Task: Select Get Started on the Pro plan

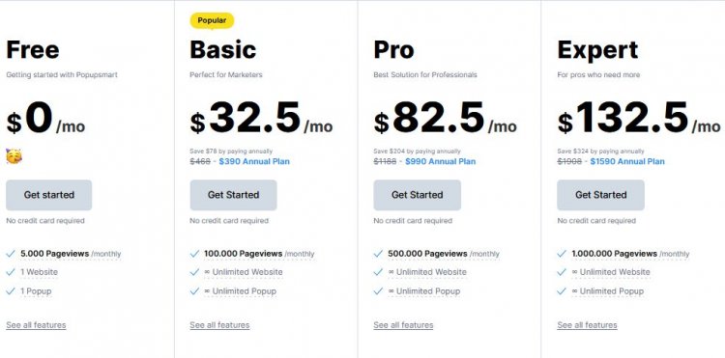Action: (417, 195)
